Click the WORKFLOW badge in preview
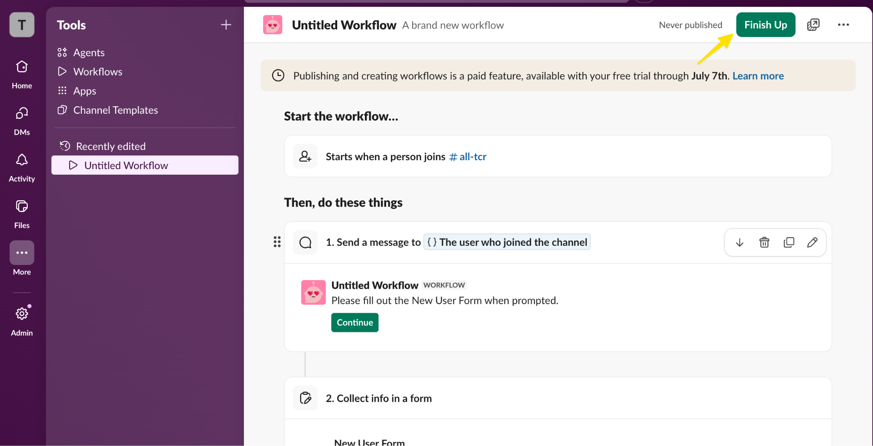Image resolution: width=873 pixels, height=446 pixels. click(x=444, y=285)
